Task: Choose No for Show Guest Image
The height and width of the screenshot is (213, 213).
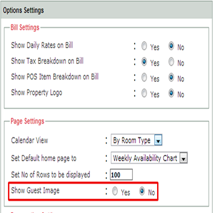Action: point(142,191)
